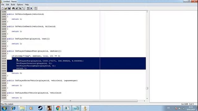The width and height of the screenshot is (198, 111).
Task: Click the vertical scrollbar thumb
Action: click(147, 88)
